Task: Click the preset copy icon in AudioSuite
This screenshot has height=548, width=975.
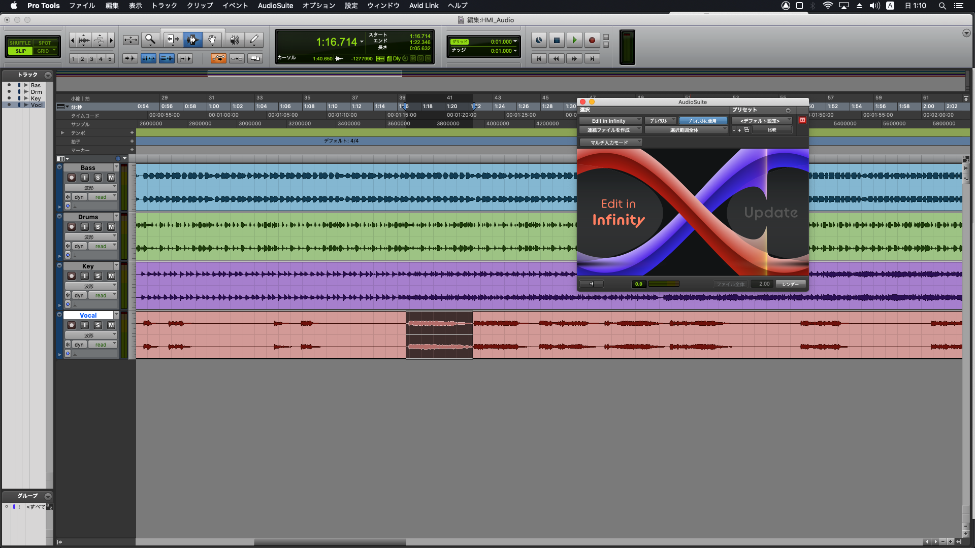Action: [x=746, y=130]
